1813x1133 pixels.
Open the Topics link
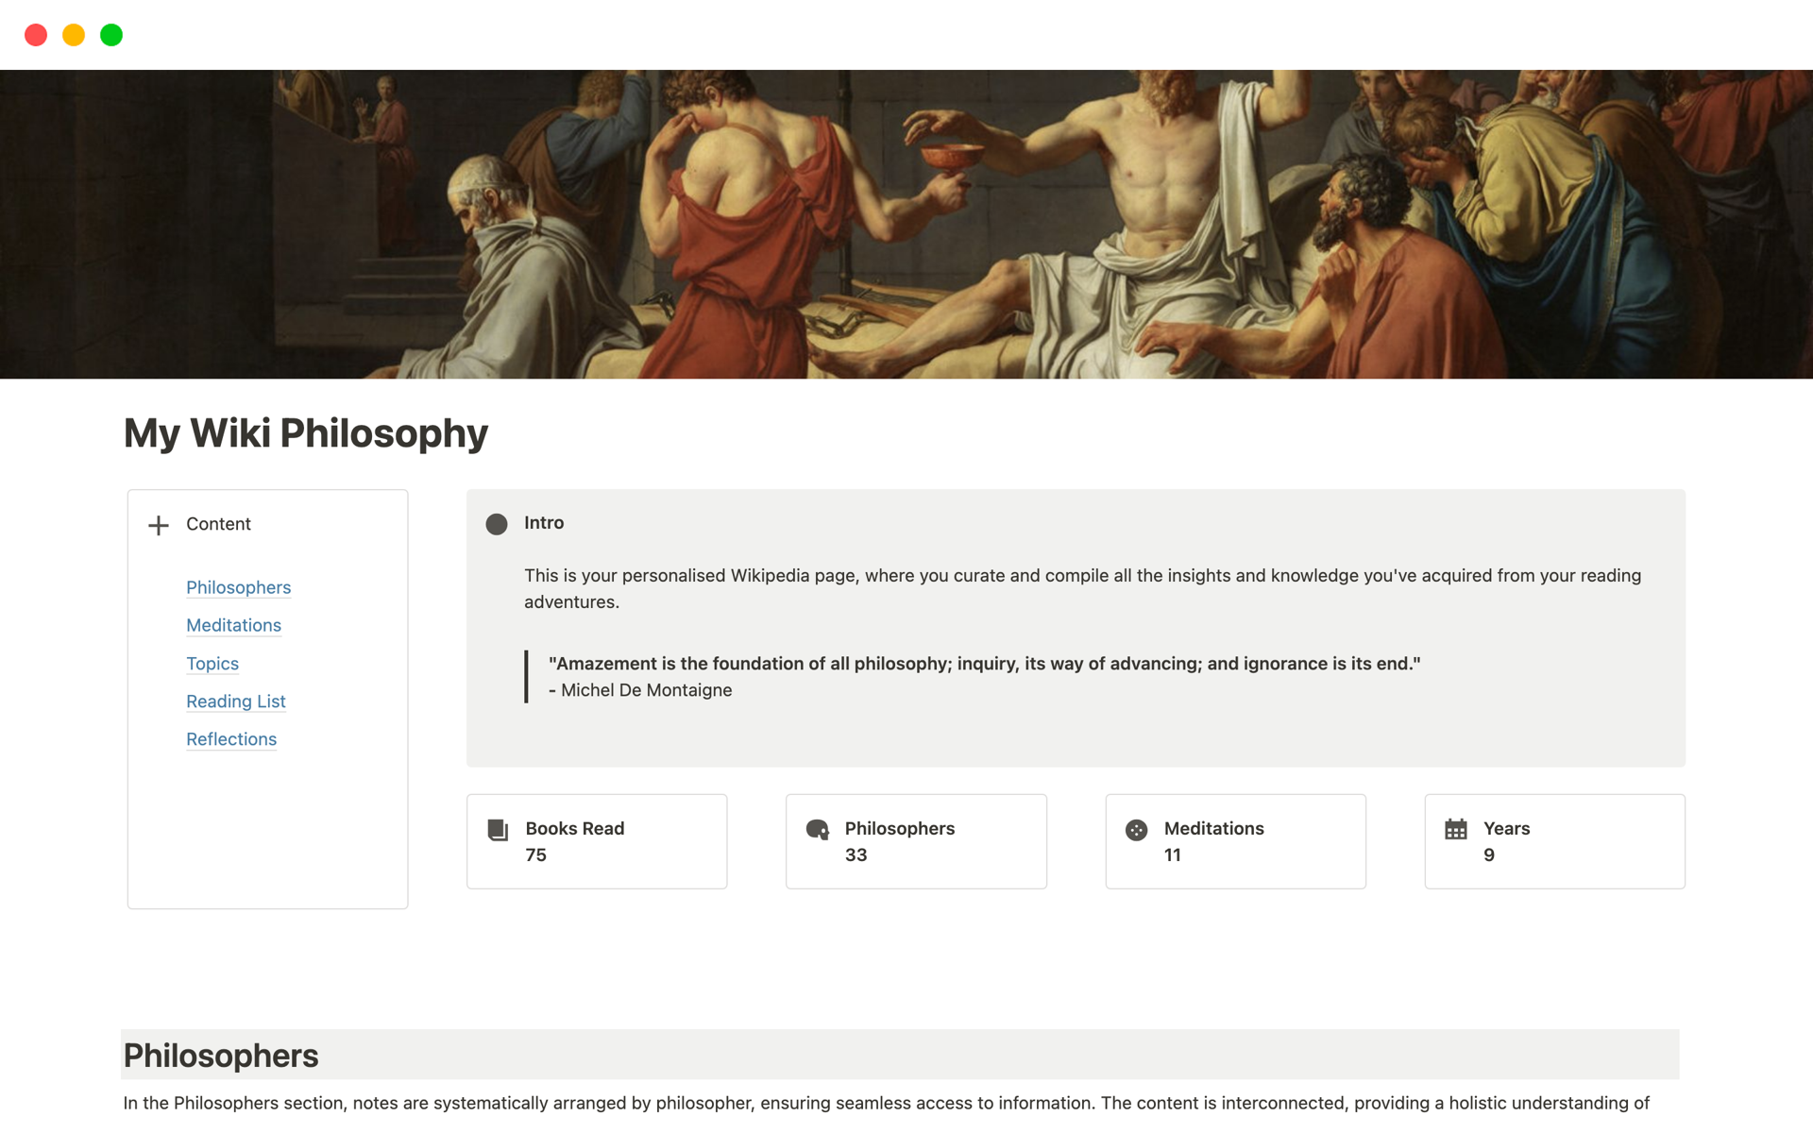(x=212, y=664)
